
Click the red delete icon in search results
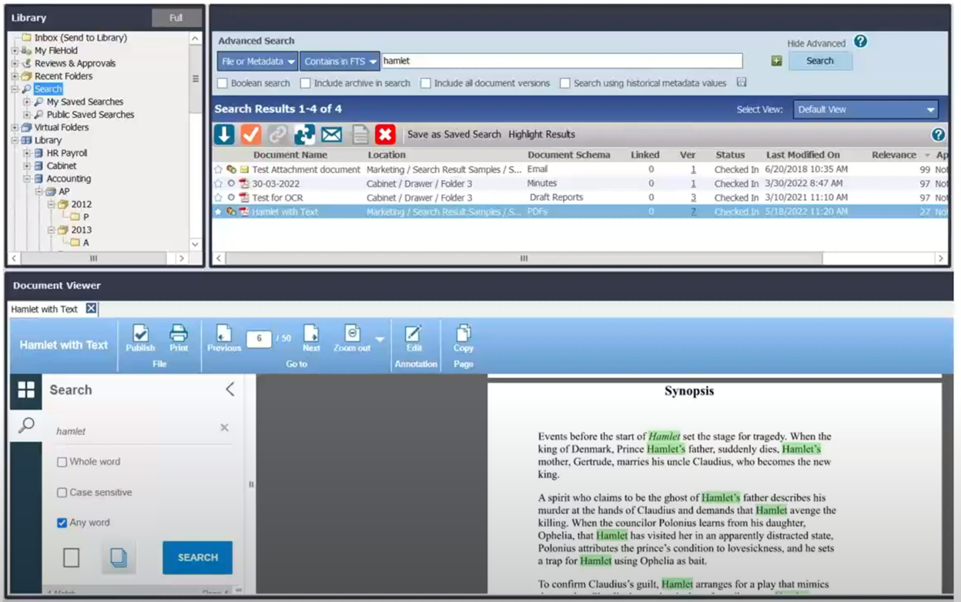tap(383, 133)
